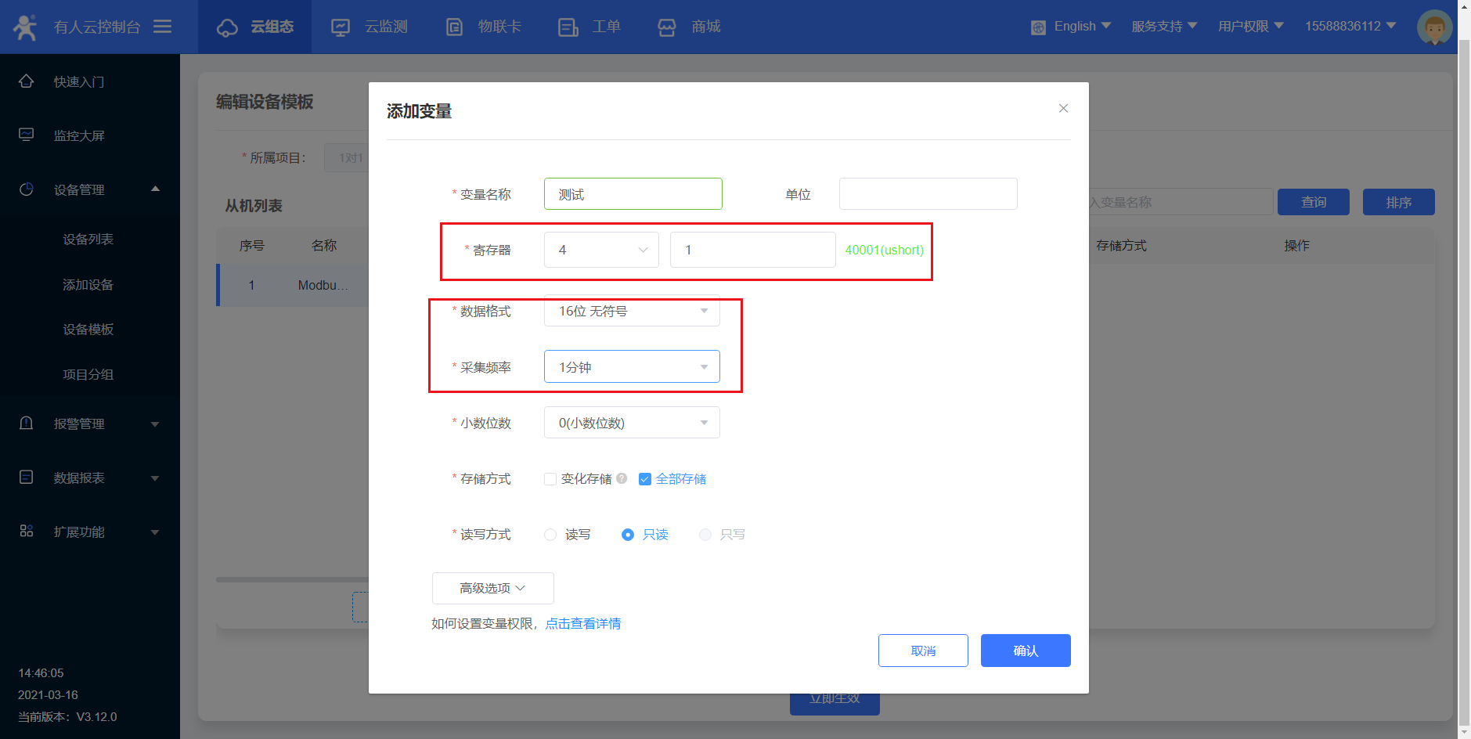Open the 用户权限 dropdown
This screenshot has height=739, width=1471.
click(x=1251, y=27)
